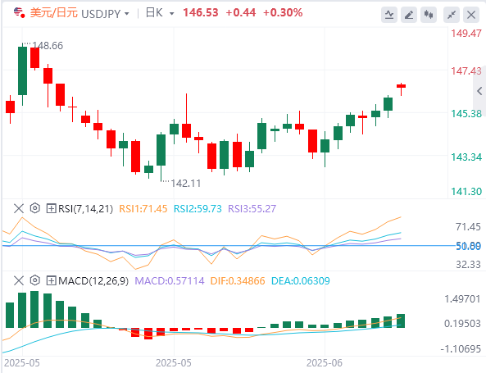The height and width of the screenshot is (373, 486).
Task: Remove the RSI indicator panel
Action: coord(19,208)
